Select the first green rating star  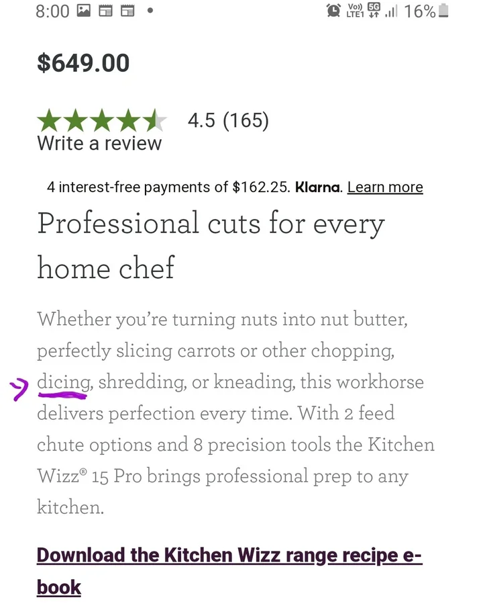[x=48, y=122]
